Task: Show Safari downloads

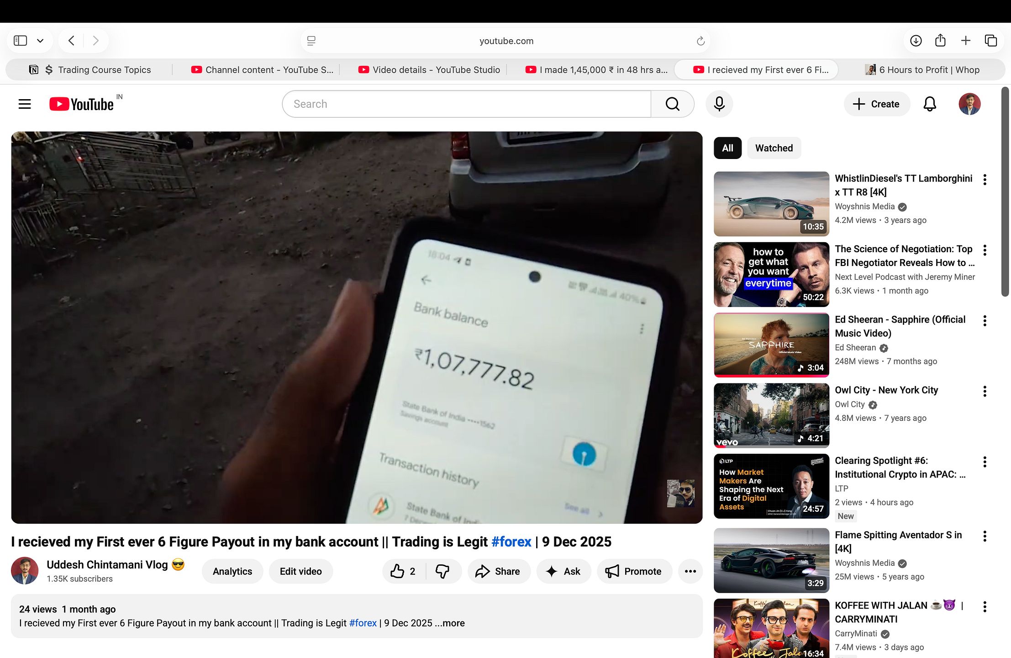Action: 916,41
